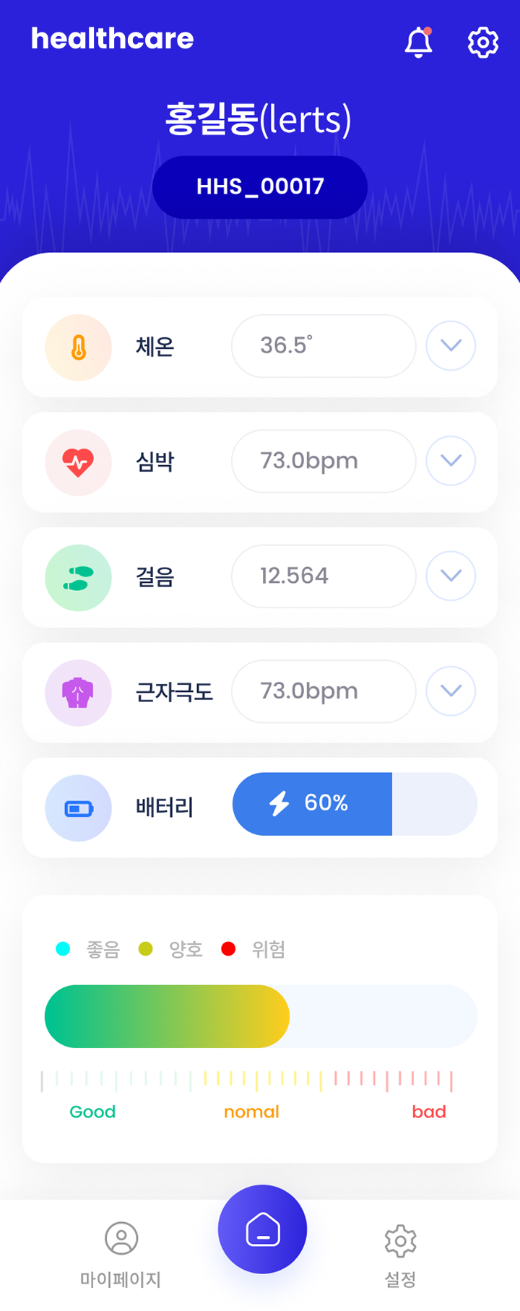This screenshot has height=1311, width=520.
Task: Go to home with center button
Action: click(x=262, y=1229)
